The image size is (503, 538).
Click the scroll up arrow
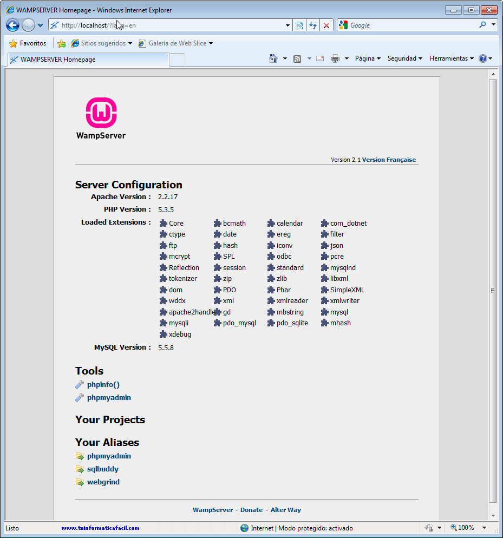point(493,74)
